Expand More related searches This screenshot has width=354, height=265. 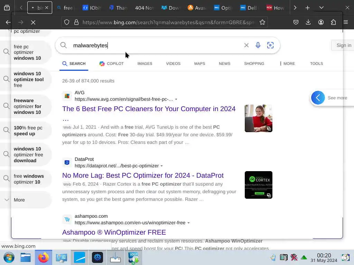pos(26,200)
